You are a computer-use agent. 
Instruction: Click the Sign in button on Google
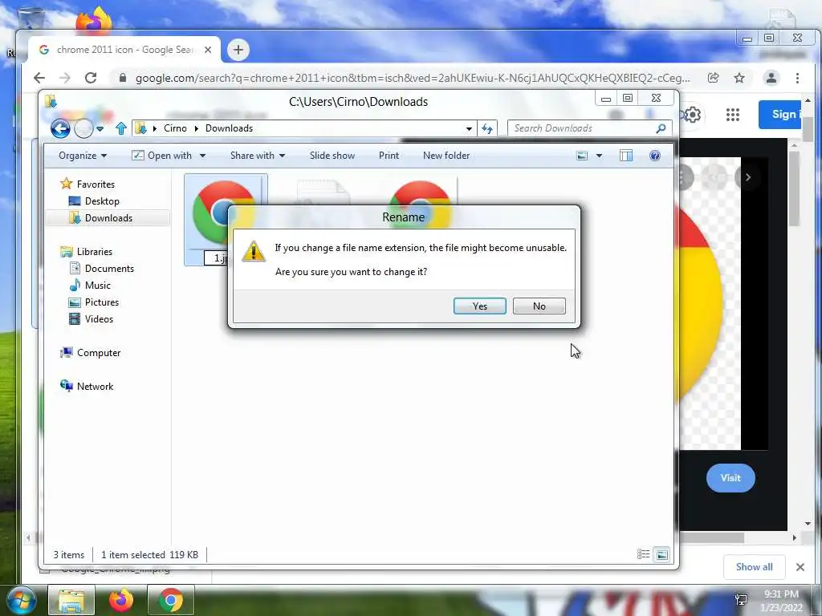click(780, 114)
